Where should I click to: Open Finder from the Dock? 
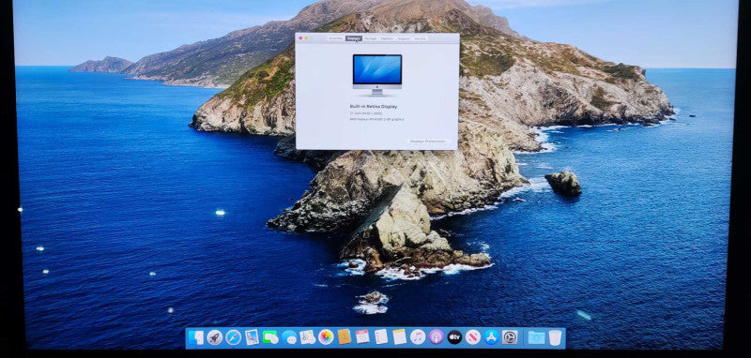point(196,337)
